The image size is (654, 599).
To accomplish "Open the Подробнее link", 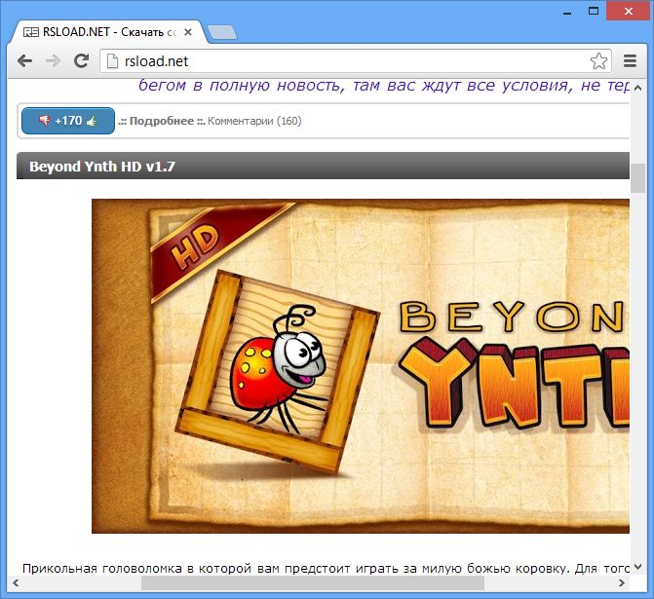I will [x=162, y=121].
